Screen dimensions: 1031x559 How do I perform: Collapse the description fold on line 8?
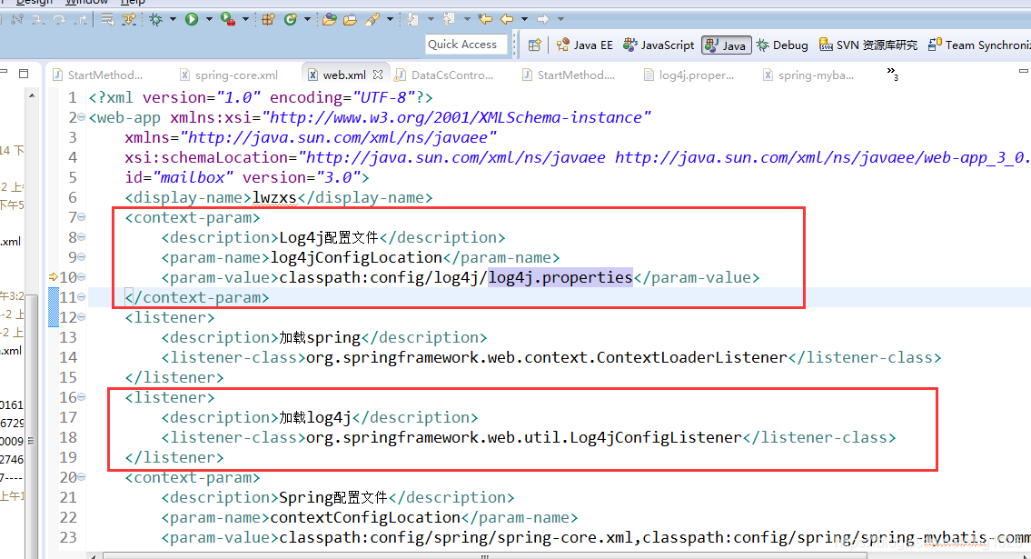point(82,236)
